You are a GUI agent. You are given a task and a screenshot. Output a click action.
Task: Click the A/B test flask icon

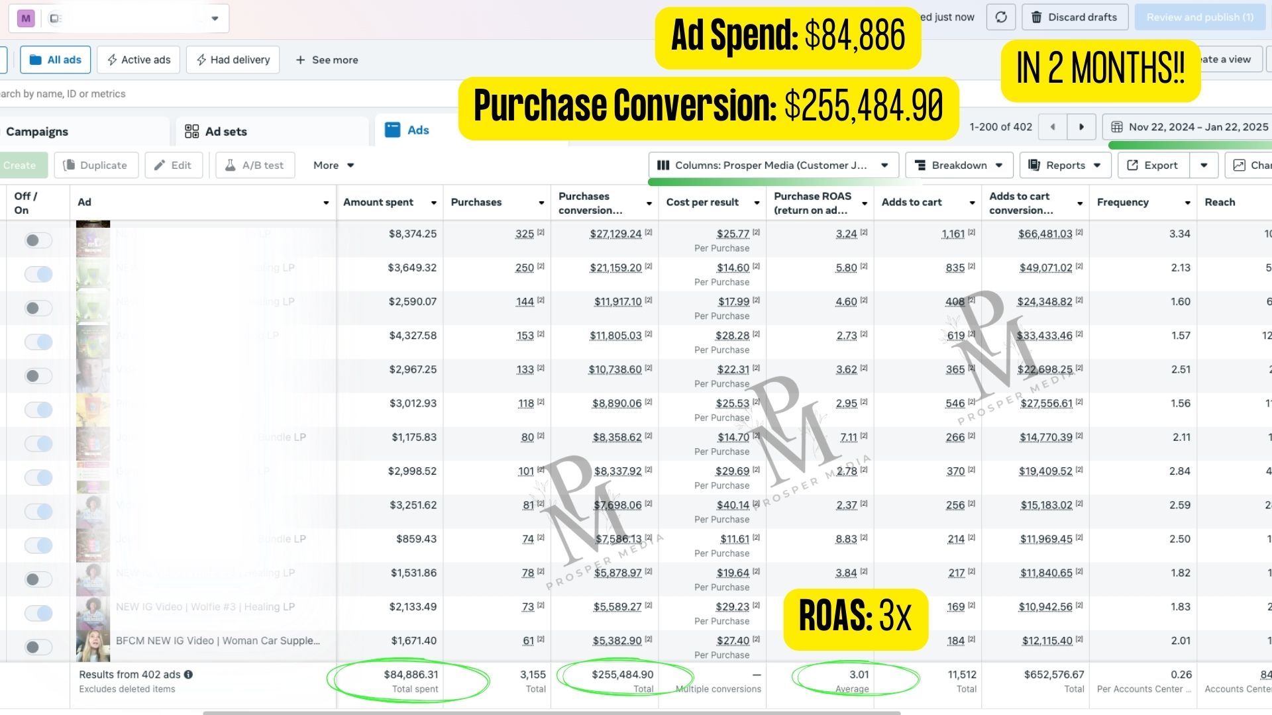(230, 166)
